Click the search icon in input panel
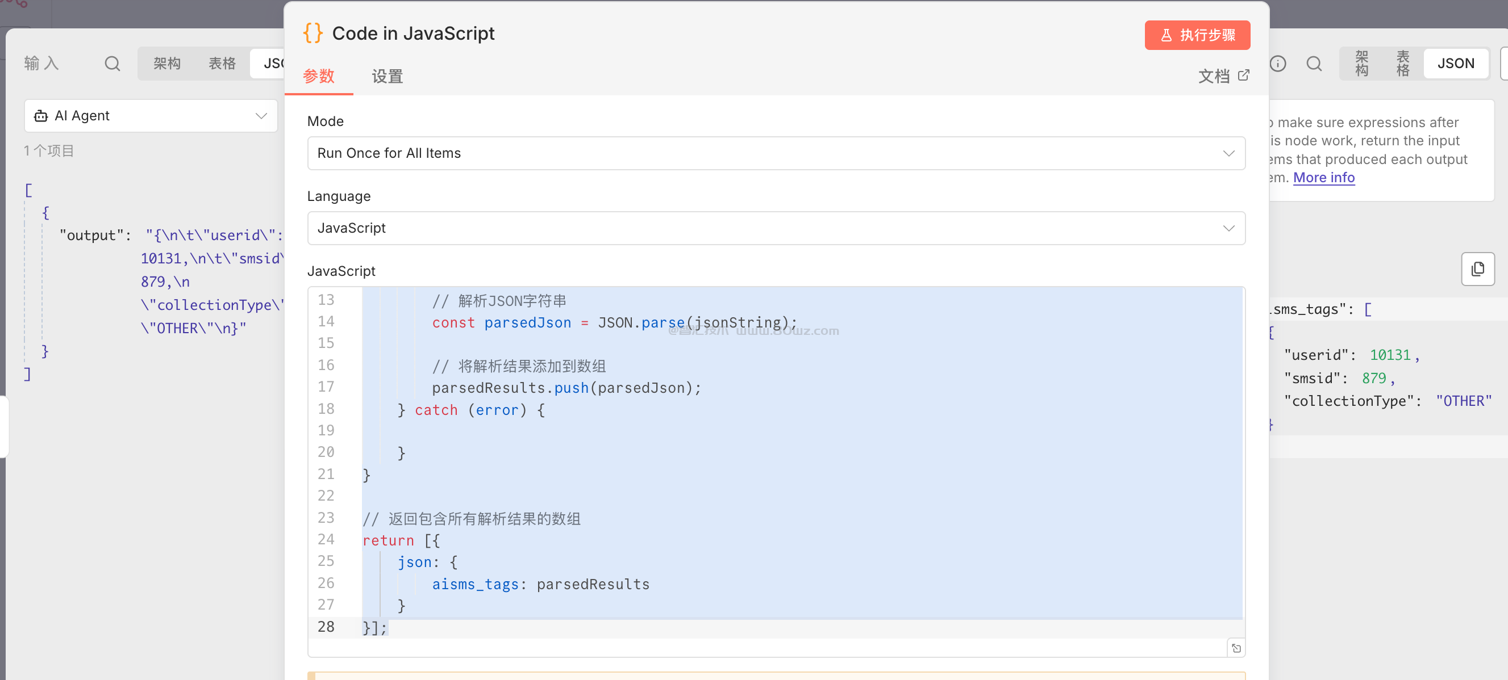Viewport: 1508px width, 680px height. click(x=112, y=63)
